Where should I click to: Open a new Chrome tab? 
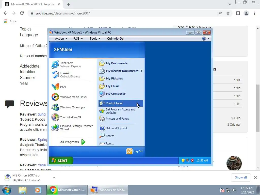[69, 5]
